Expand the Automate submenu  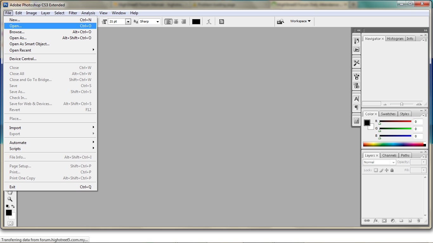point(49,142)
